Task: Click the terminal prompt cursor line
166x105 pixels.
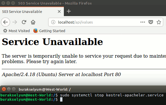Action: (31, 100)
